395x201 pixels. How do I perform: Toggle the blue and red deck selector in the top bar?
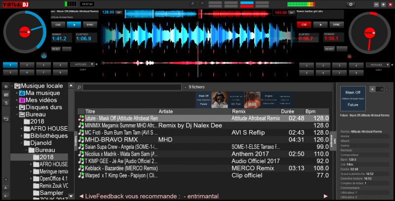pos(247,4)
